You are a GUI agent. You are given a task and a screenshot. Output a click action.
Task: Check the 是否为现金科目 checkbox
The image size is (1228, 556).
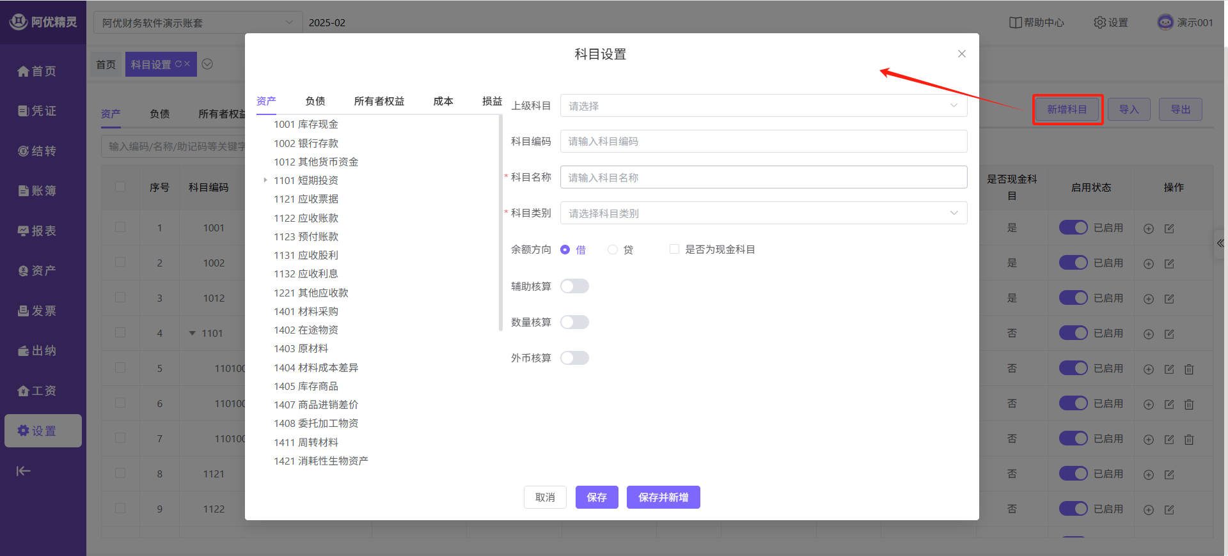pyautogui.click(x=674, y=249)
